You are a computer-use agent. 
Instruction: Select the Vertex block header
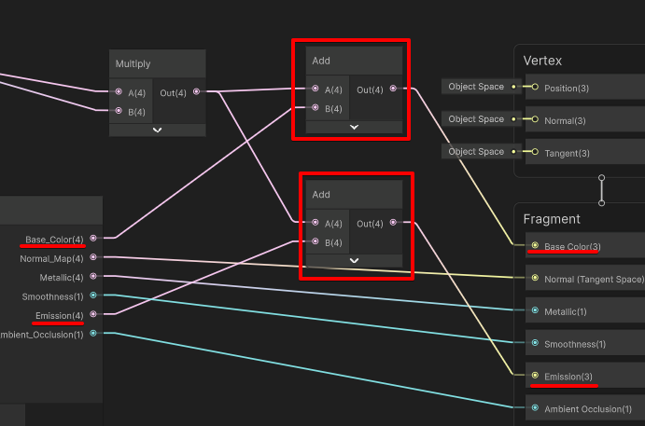[x=579, y=61]
